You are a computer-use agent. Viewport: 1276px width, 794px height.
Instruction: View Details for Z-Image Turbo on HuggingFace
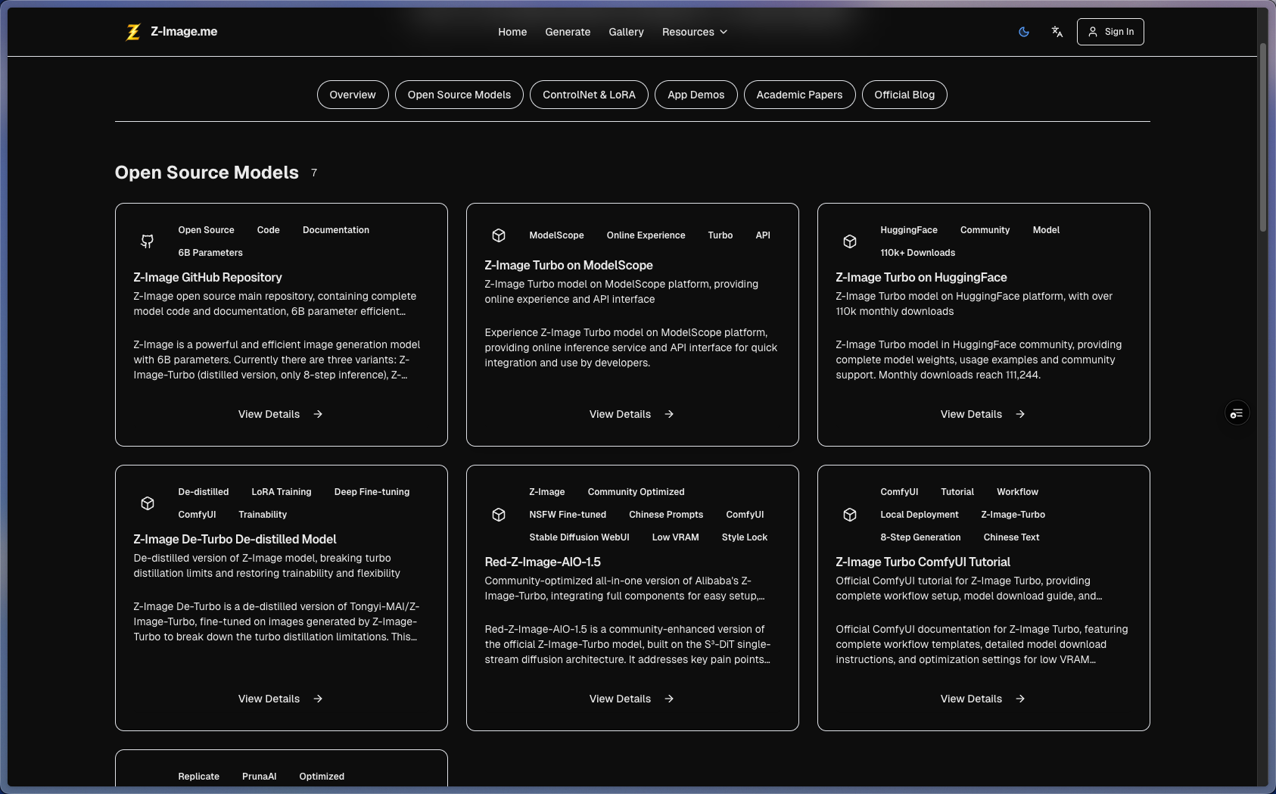pyautogui.click(x=982, y=414)
